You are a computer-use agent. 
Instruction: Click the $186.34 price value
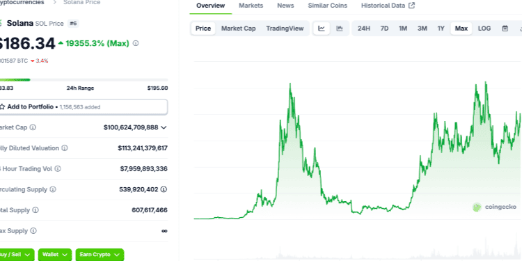[27, 43]
